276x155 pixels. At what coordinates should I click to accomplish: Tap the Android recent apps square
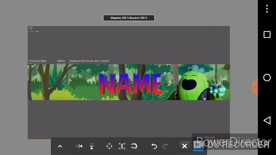[267, 34]
